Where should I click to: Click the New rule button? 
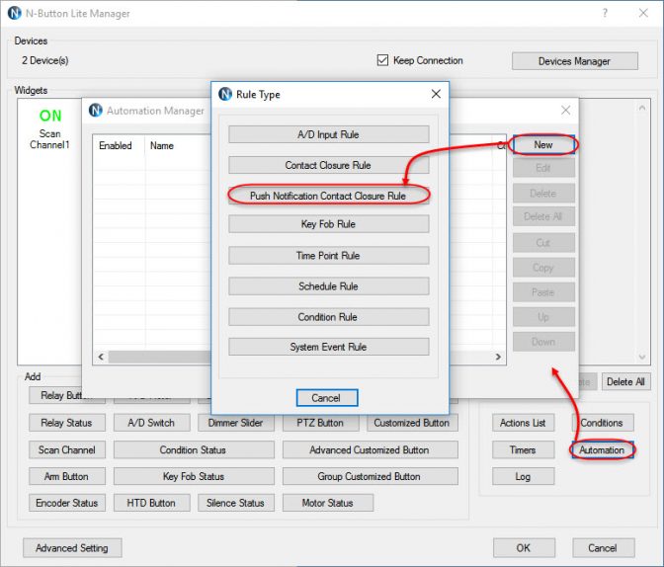(x=543, y=144)
